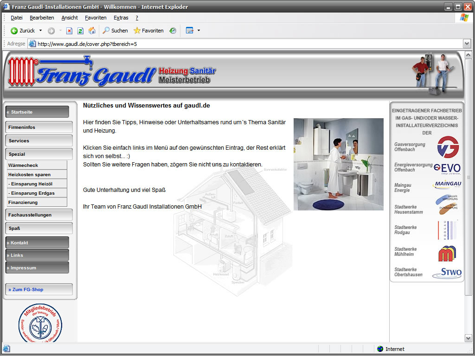Screen dimensions: 475x356
Task: Click the Mitgliedsbetrieb der Innung seal
Action: coord(40,323)
